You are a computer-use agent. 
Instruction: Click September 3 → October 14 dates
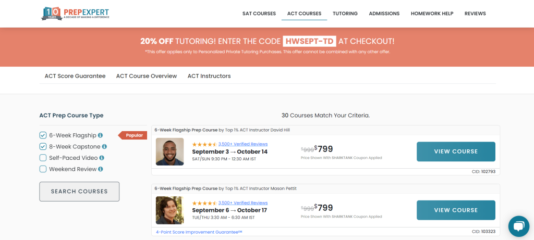230,151
